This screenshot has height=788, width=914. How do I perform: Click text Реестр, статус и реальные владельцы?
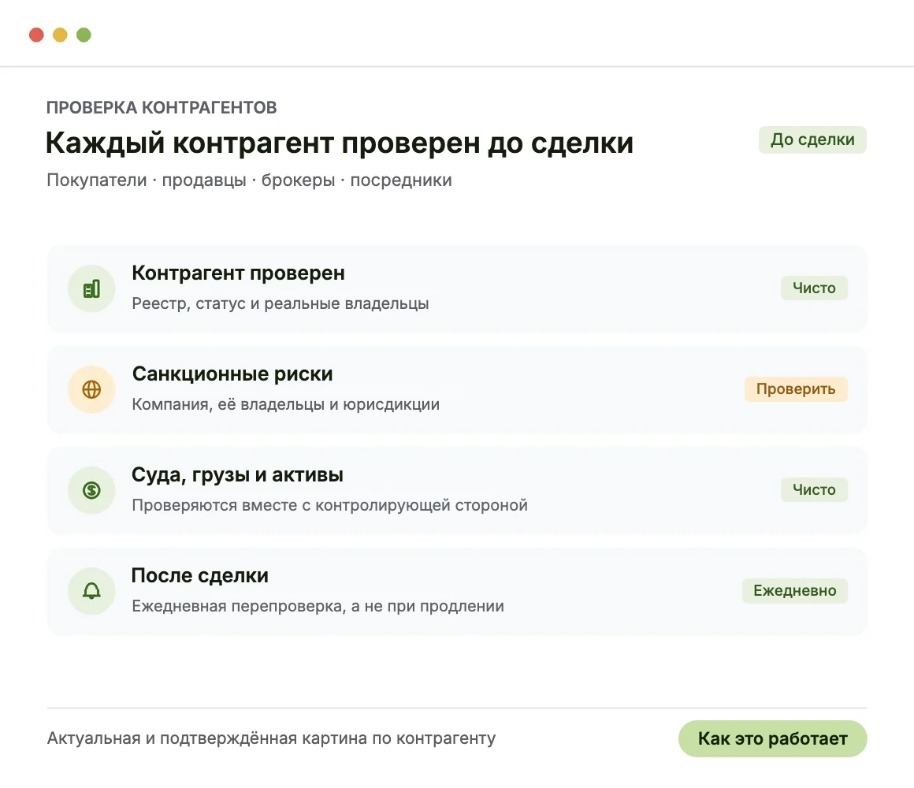click(x=281, y=303)
